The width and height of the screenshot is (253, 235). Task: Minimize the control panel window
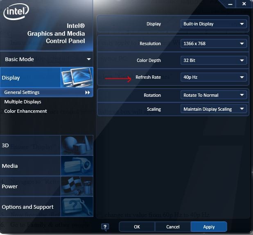click(230, 4)
